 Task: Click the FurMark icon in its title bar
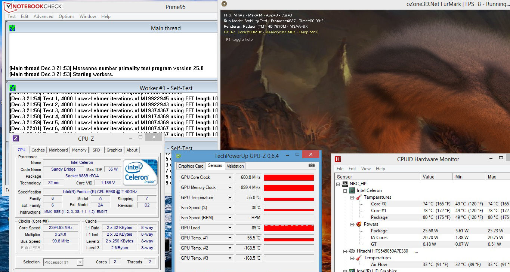[x=224, y=4]
